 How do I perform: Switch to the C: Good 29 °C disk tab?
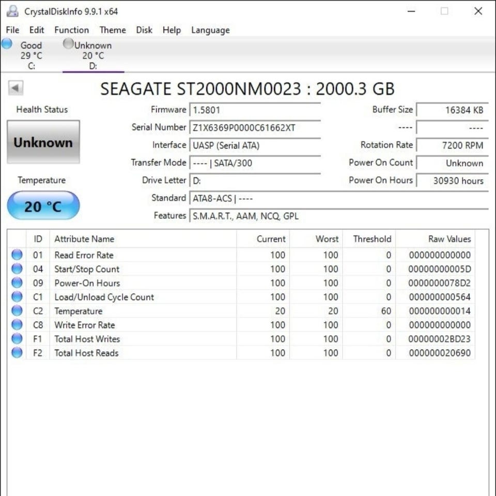click(31, 55)
